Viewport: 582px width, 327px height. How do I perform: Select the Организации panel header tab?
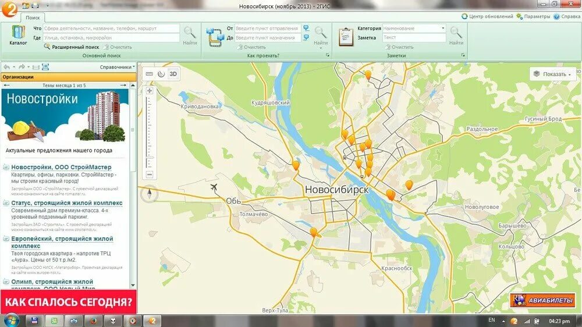coord(69,77)
